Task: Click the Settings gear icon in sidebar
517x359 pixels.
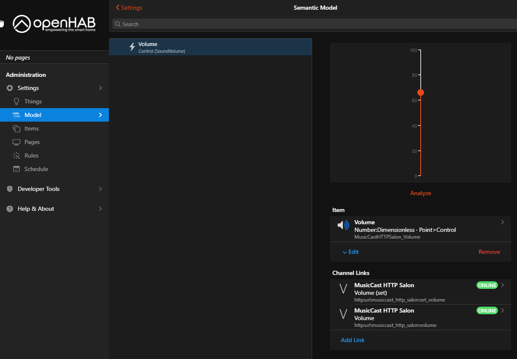Action: tap(10, 88)
